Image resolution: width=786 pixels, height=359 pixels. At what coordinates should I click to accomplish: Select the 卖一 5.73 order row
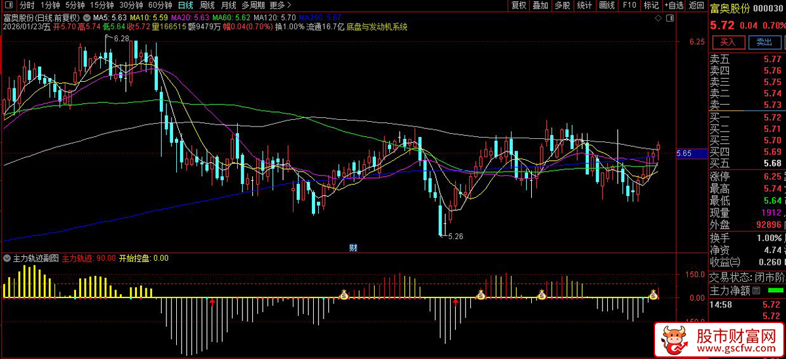(x=747, y=105)
